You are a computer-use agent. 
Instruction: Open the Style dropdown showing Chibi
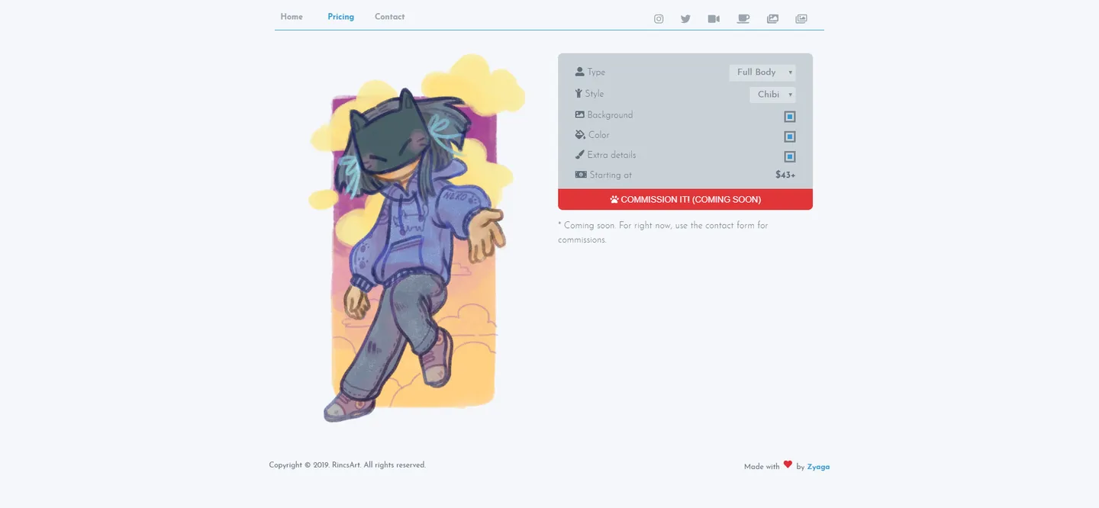[772, 95]
